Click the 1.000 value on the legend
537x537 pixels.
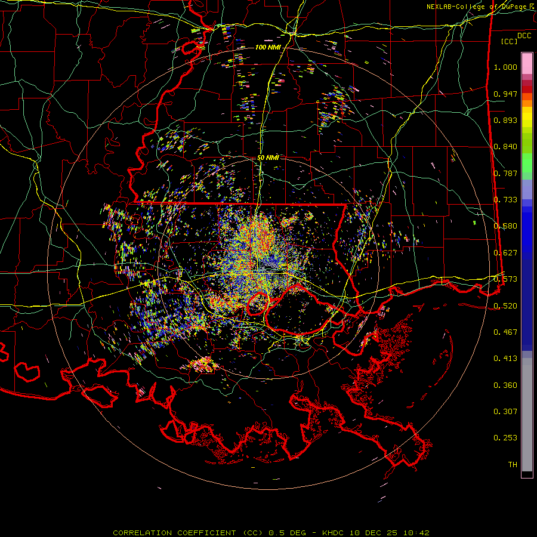click(505, 67)
